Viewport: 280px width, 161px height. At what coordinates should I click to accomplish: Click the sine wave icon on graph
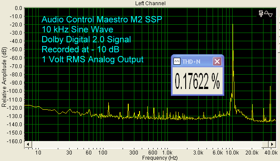pyautogui.click(x=268, y=14)
